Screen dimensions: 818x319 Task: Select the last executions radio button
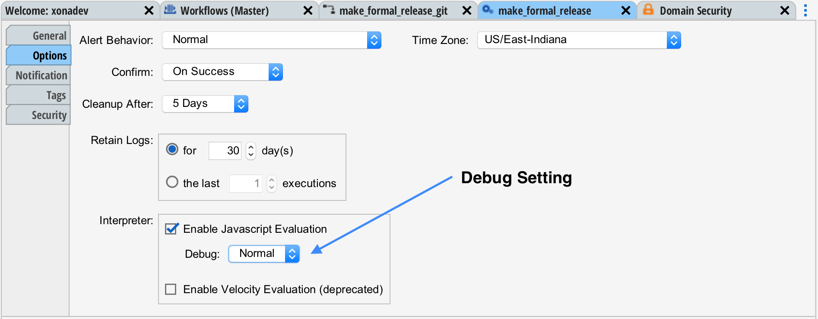(x=172, y=182)
